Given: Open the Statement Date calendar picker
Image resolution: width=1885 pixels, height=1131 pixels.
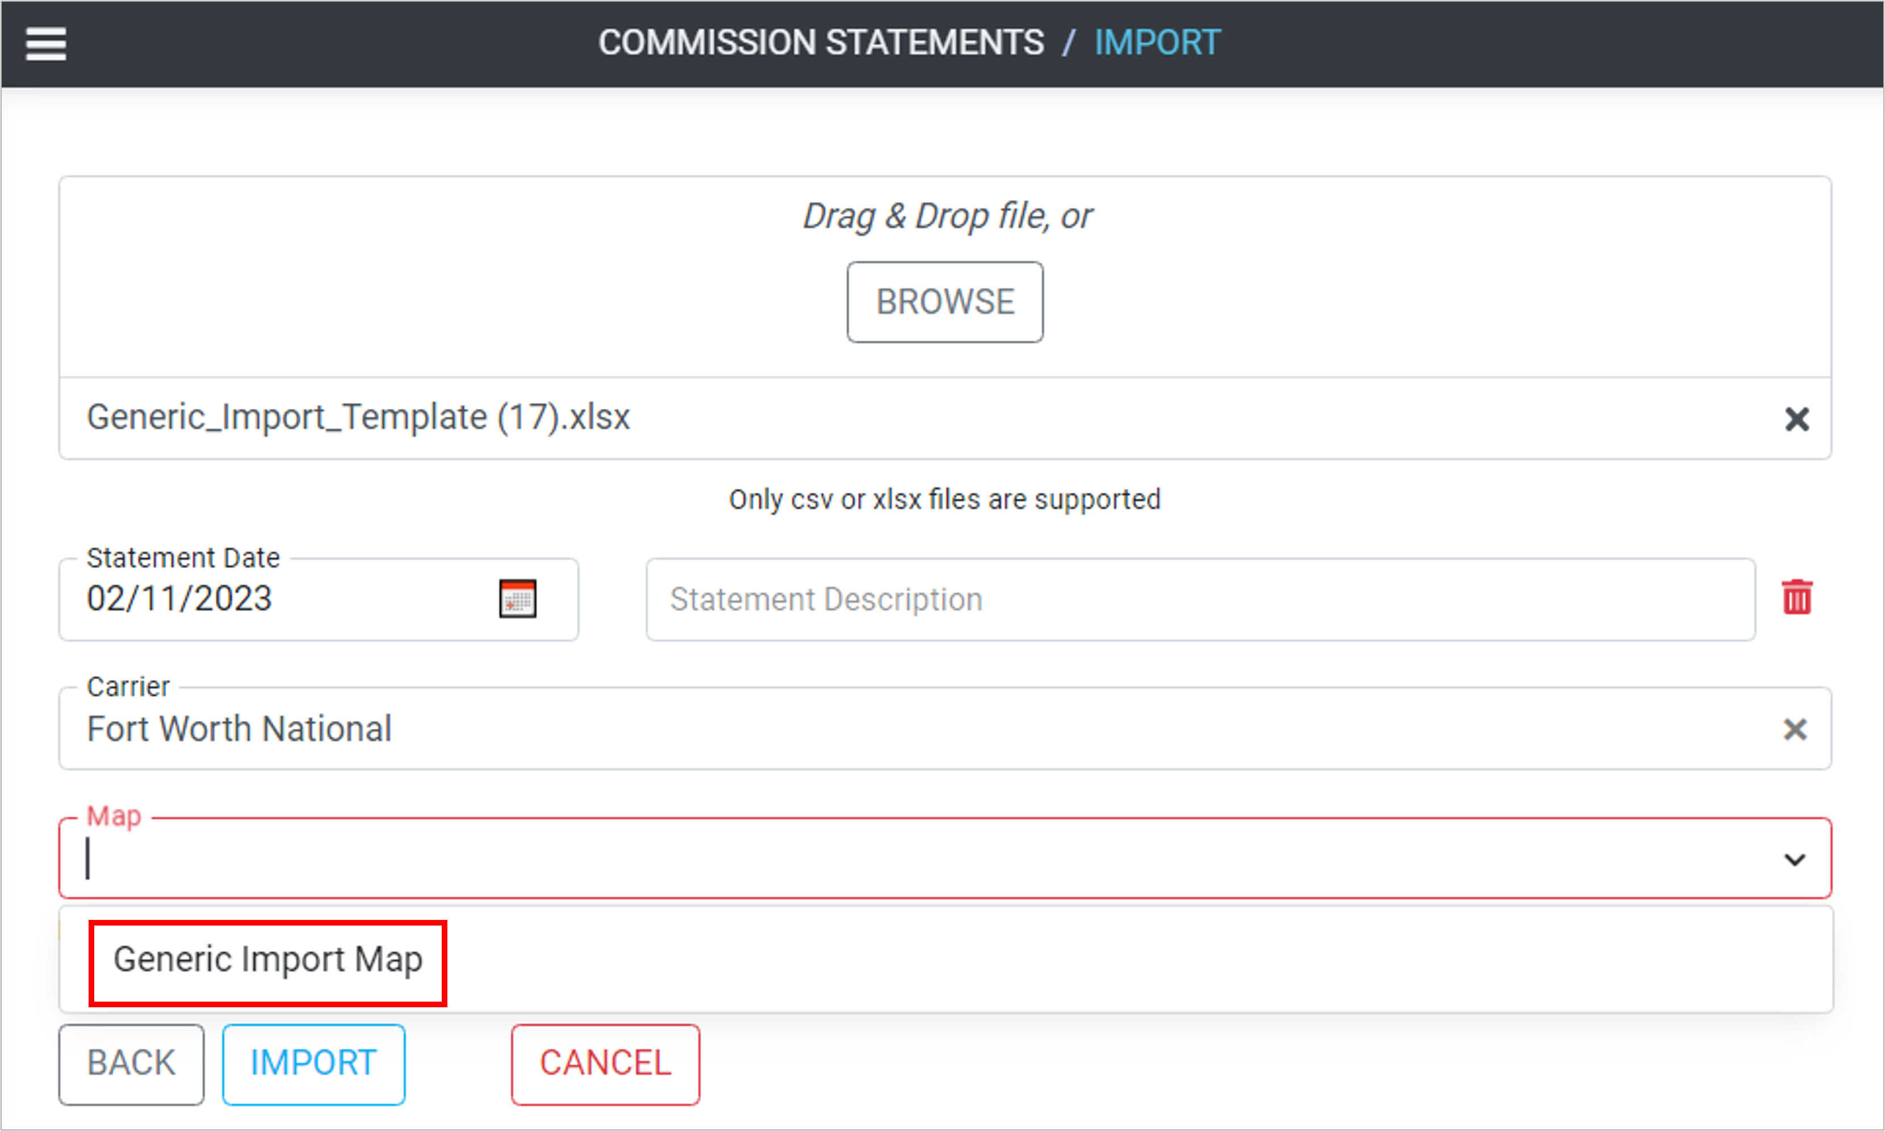Looking at the screenshot, I should coord(517,599).
